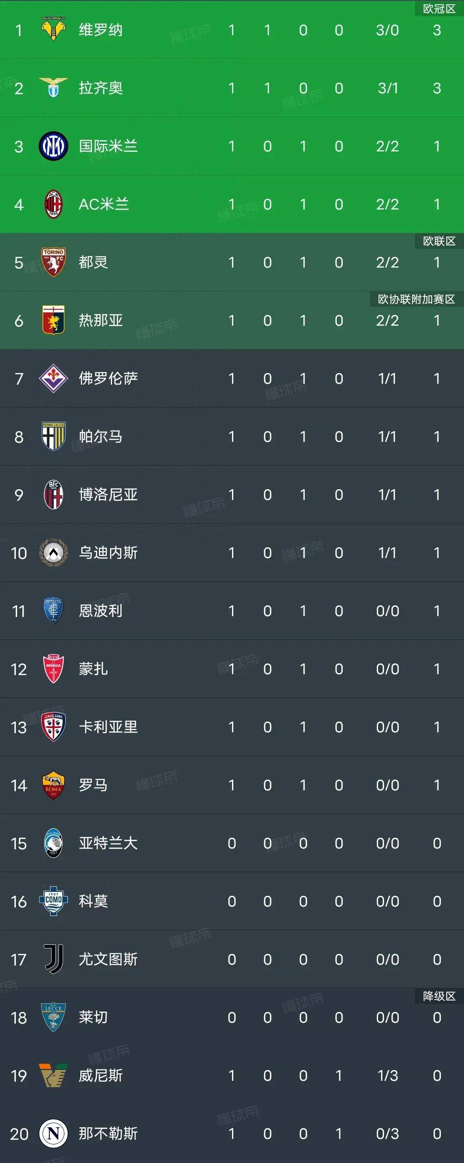Viewport: 464px width, 1163px height.
Task: Select the Fiorentina purple diamond logo
Action: point(53,378)
